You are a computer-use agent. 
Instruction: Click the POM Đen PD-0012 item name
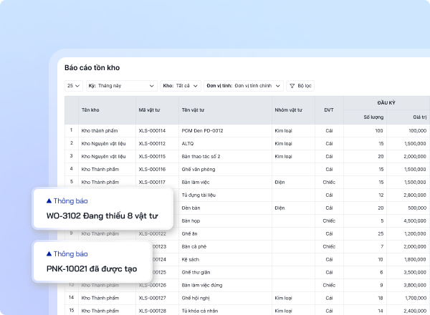tap(202, 131)
